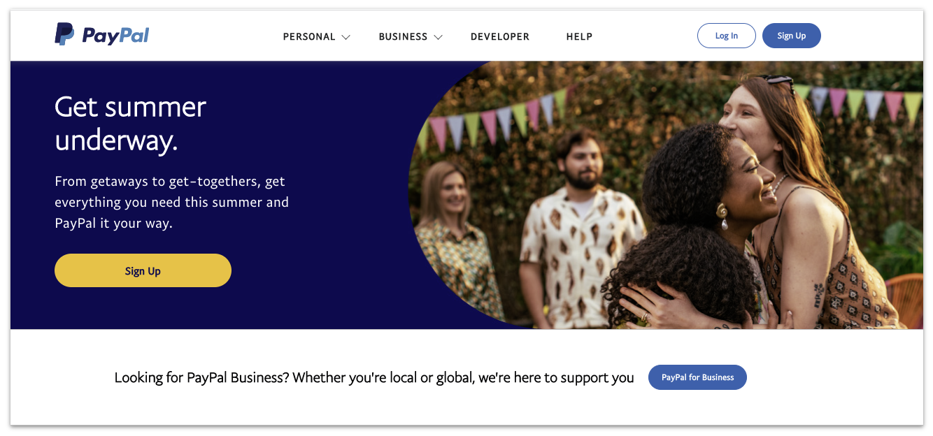Click the PayPal for Business button
This screenshot has height=436, width=933.
(x=697, y=377)
